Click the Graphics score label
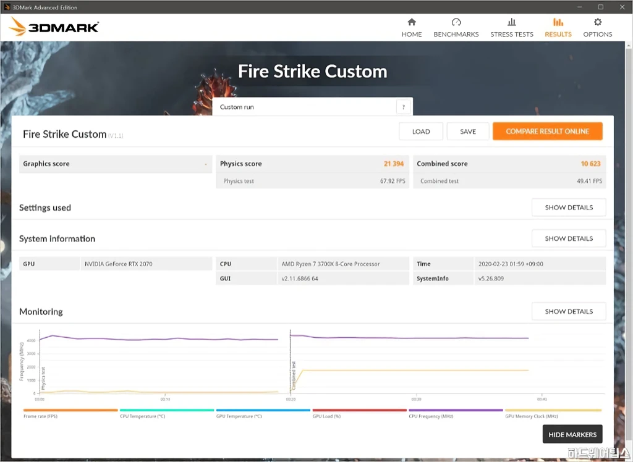The image size is (633, 462). pos(46,164)
